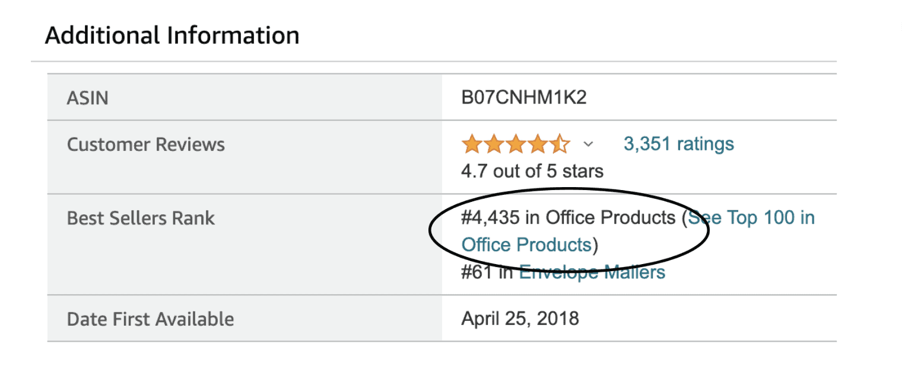
Task: Click the middle star of the rating
Action: click(516, 143)
